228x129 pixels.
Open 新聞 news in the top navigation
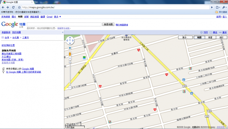26,17
